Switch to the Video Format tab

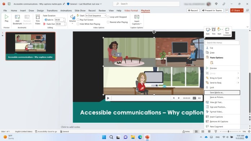point(131,10)
